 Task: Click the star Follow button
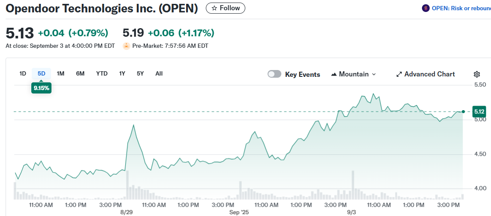coord(226,8)
